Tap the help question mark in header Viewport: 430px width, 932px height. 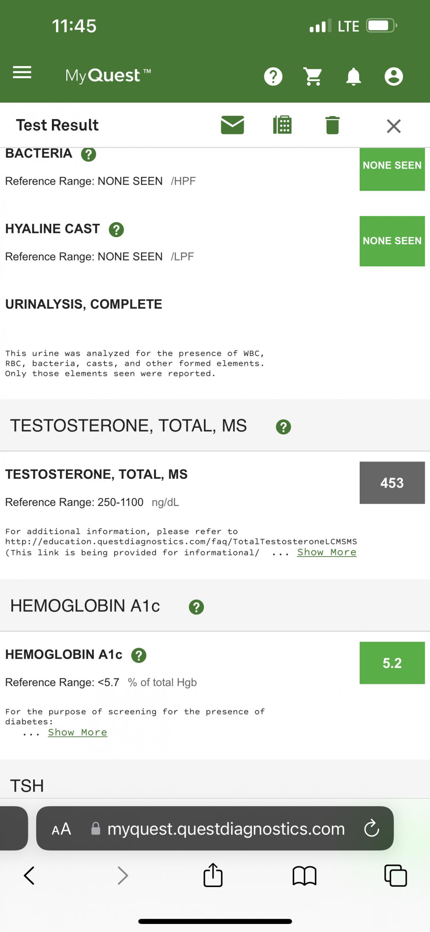pos(273,76)
